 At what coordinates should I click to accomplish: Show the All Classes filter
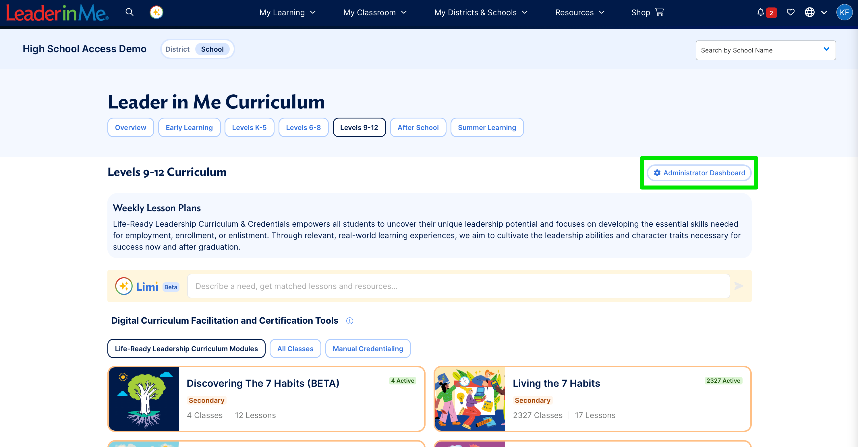[x=295, y=349]
